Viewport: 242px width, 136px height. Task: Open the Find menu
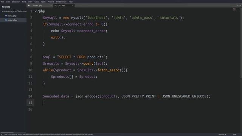tap(24, 2)
